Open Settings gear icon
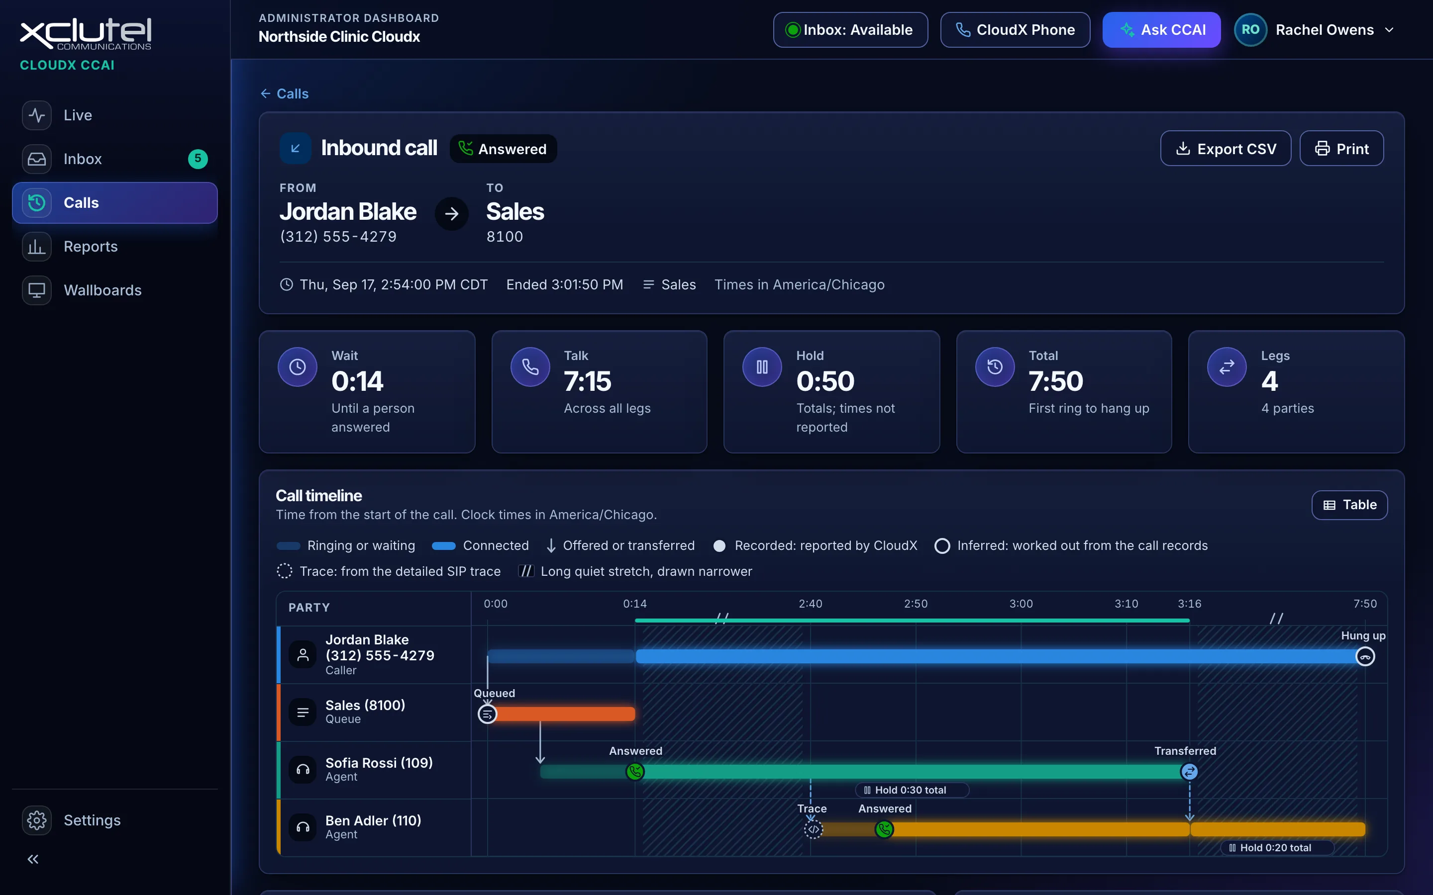 point(37,820)
